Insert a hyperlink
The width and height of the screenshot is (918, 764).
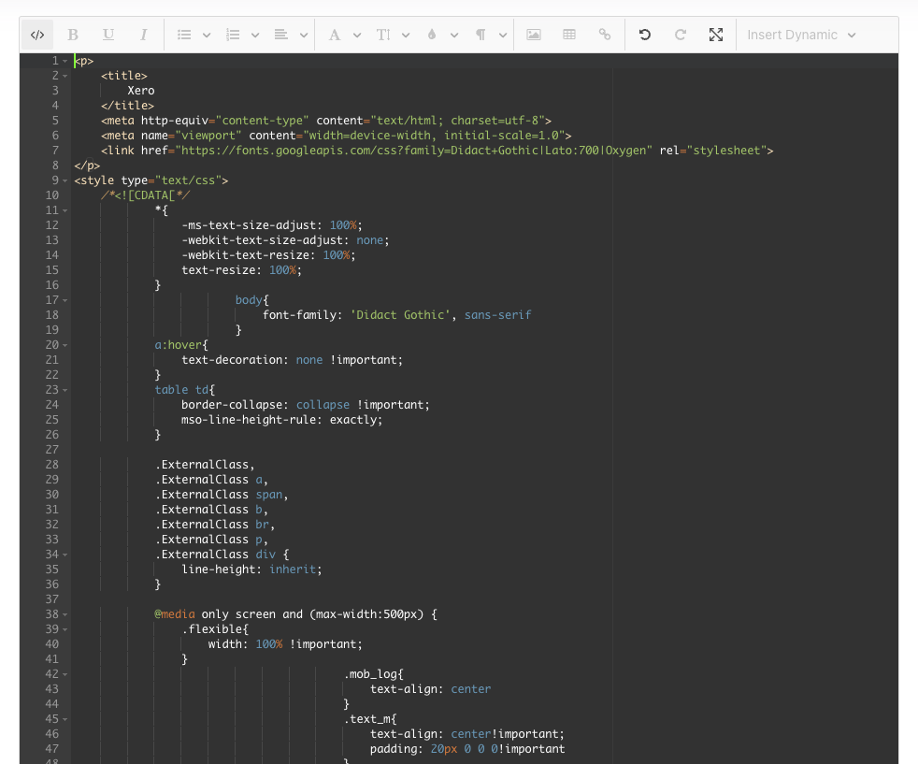(x=604, y=34)
